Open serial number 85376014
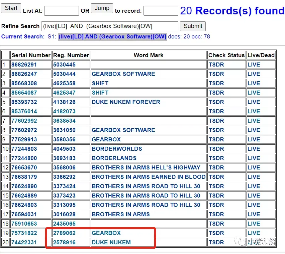The height and width of the screenshot is (254, 285). [x=24, y=112]
